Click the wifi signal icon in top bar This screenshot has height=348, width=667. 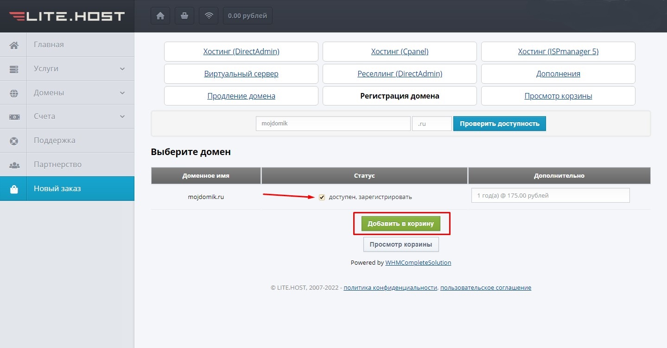209,16
